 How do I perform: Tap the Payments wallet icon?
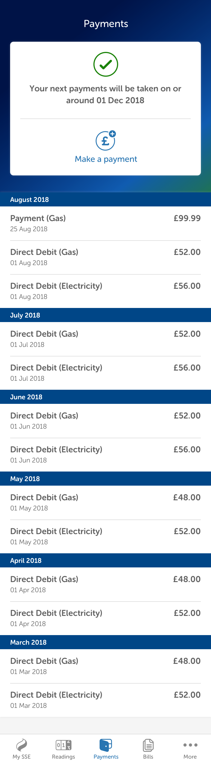106,744
